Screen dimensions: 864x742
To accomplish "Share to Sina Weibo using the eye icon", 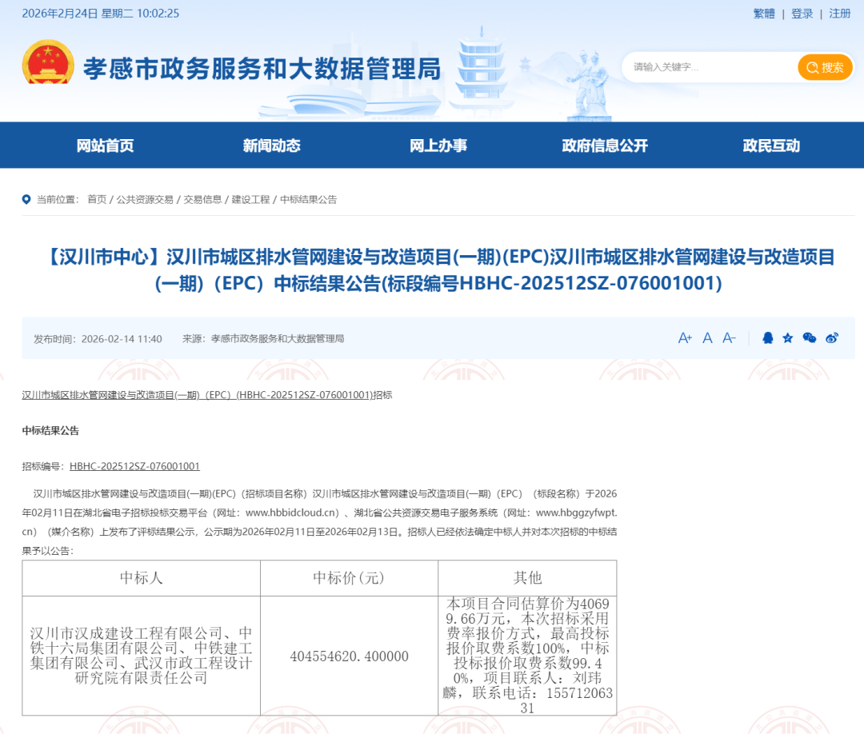I will pyautogui.click(x=832, y=338).
